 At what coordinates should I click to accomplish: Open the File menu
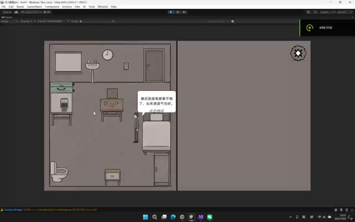tap(3, 6)
